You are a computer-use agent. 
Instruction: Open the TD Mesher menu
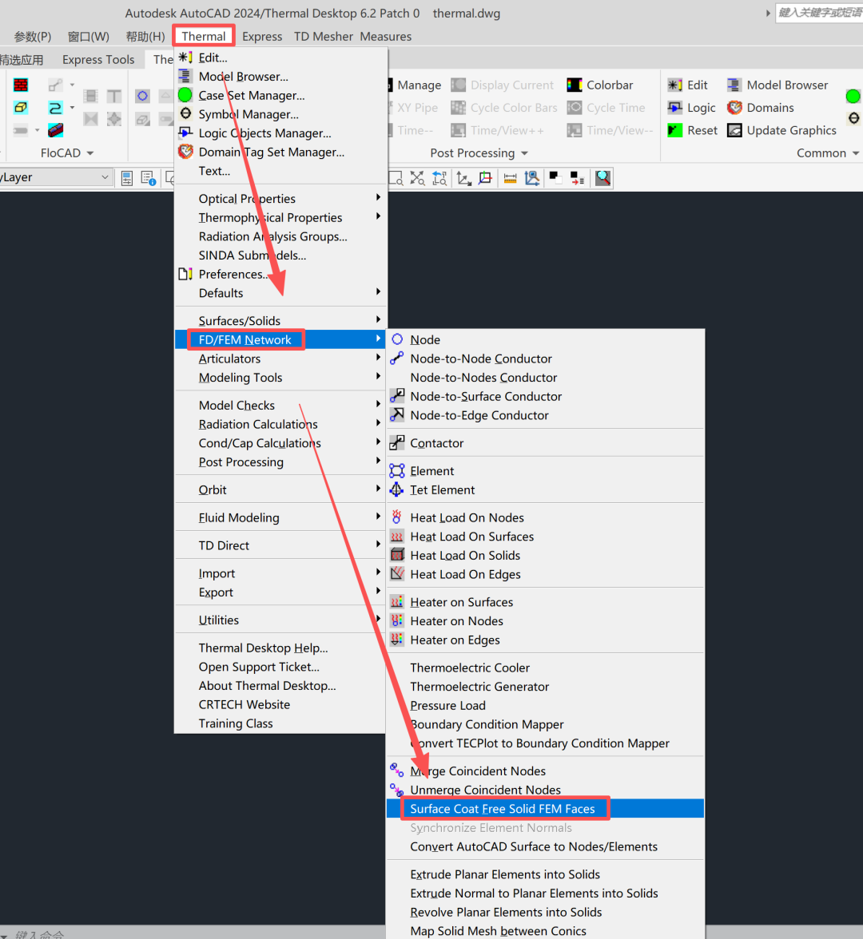pyautogui.click(x=323, y=37)
